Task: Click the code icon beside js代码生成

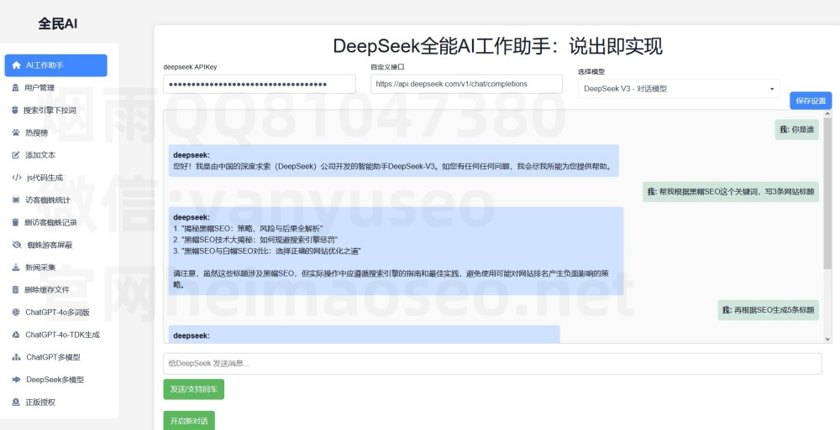Action: point(17,178)
